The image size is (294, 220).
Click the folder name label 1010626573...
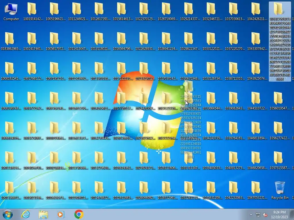56,198
